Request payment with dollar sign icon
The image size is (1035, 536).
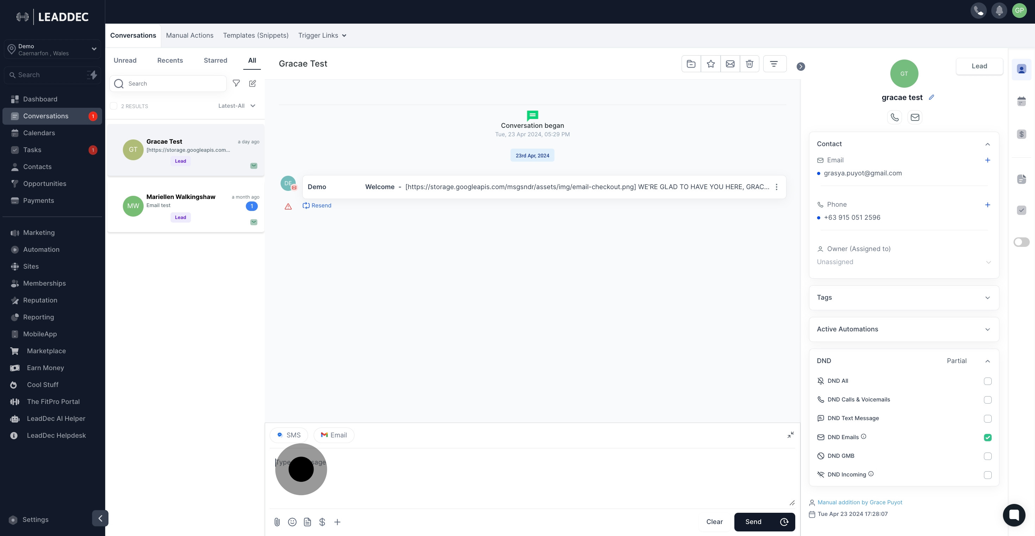[322, 522]
